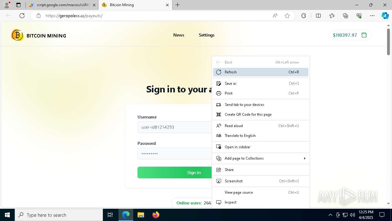Click Edge icon in taskbar
Image resolution: width=392 pixels, height=221 pixels.
pyautogui.click(x=126, y=215)
